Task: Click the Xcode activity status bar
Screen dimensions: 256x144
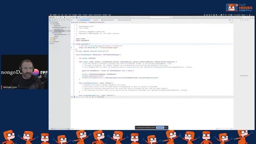Action: pos(151,17)
